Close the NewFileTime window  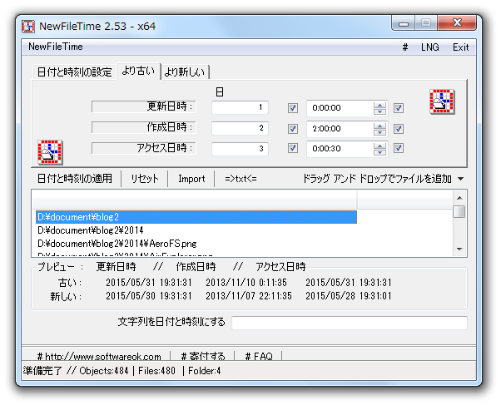[x=457, y=22]
